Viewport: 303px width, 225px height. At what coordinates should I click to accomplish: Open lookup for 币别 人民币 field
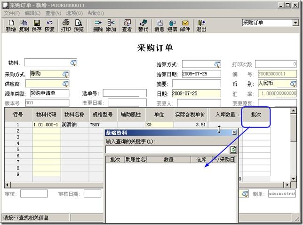pyautogui.click(x=293, y=84)
